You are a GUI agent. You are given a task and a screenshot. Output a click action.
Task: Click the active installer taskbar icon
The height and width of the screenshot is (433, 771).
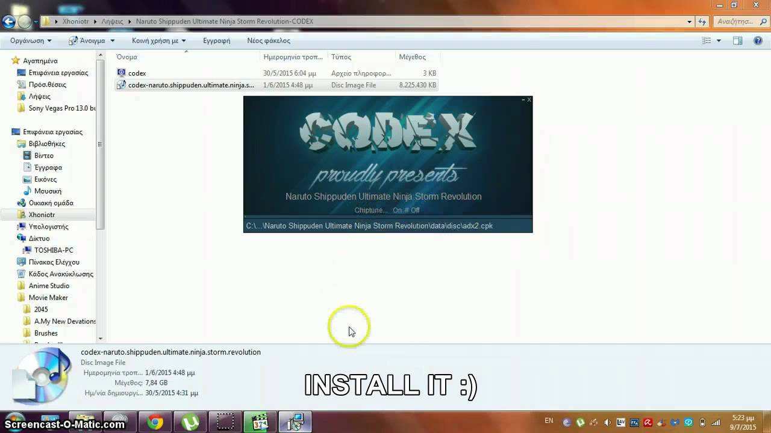point(295,422)
